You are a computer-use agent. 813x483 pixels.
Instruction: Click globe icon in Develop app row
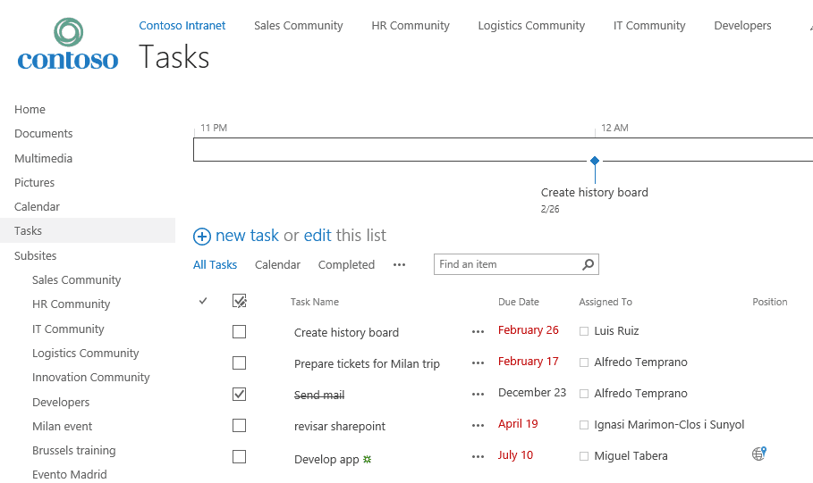click(x=759, y=454)
